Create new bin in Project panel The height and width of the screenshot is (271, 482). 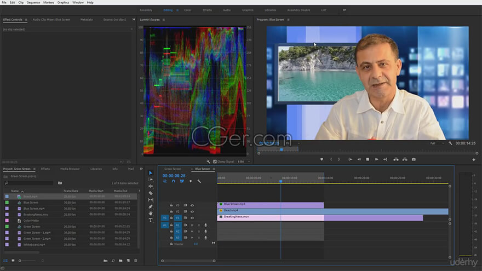120,261
